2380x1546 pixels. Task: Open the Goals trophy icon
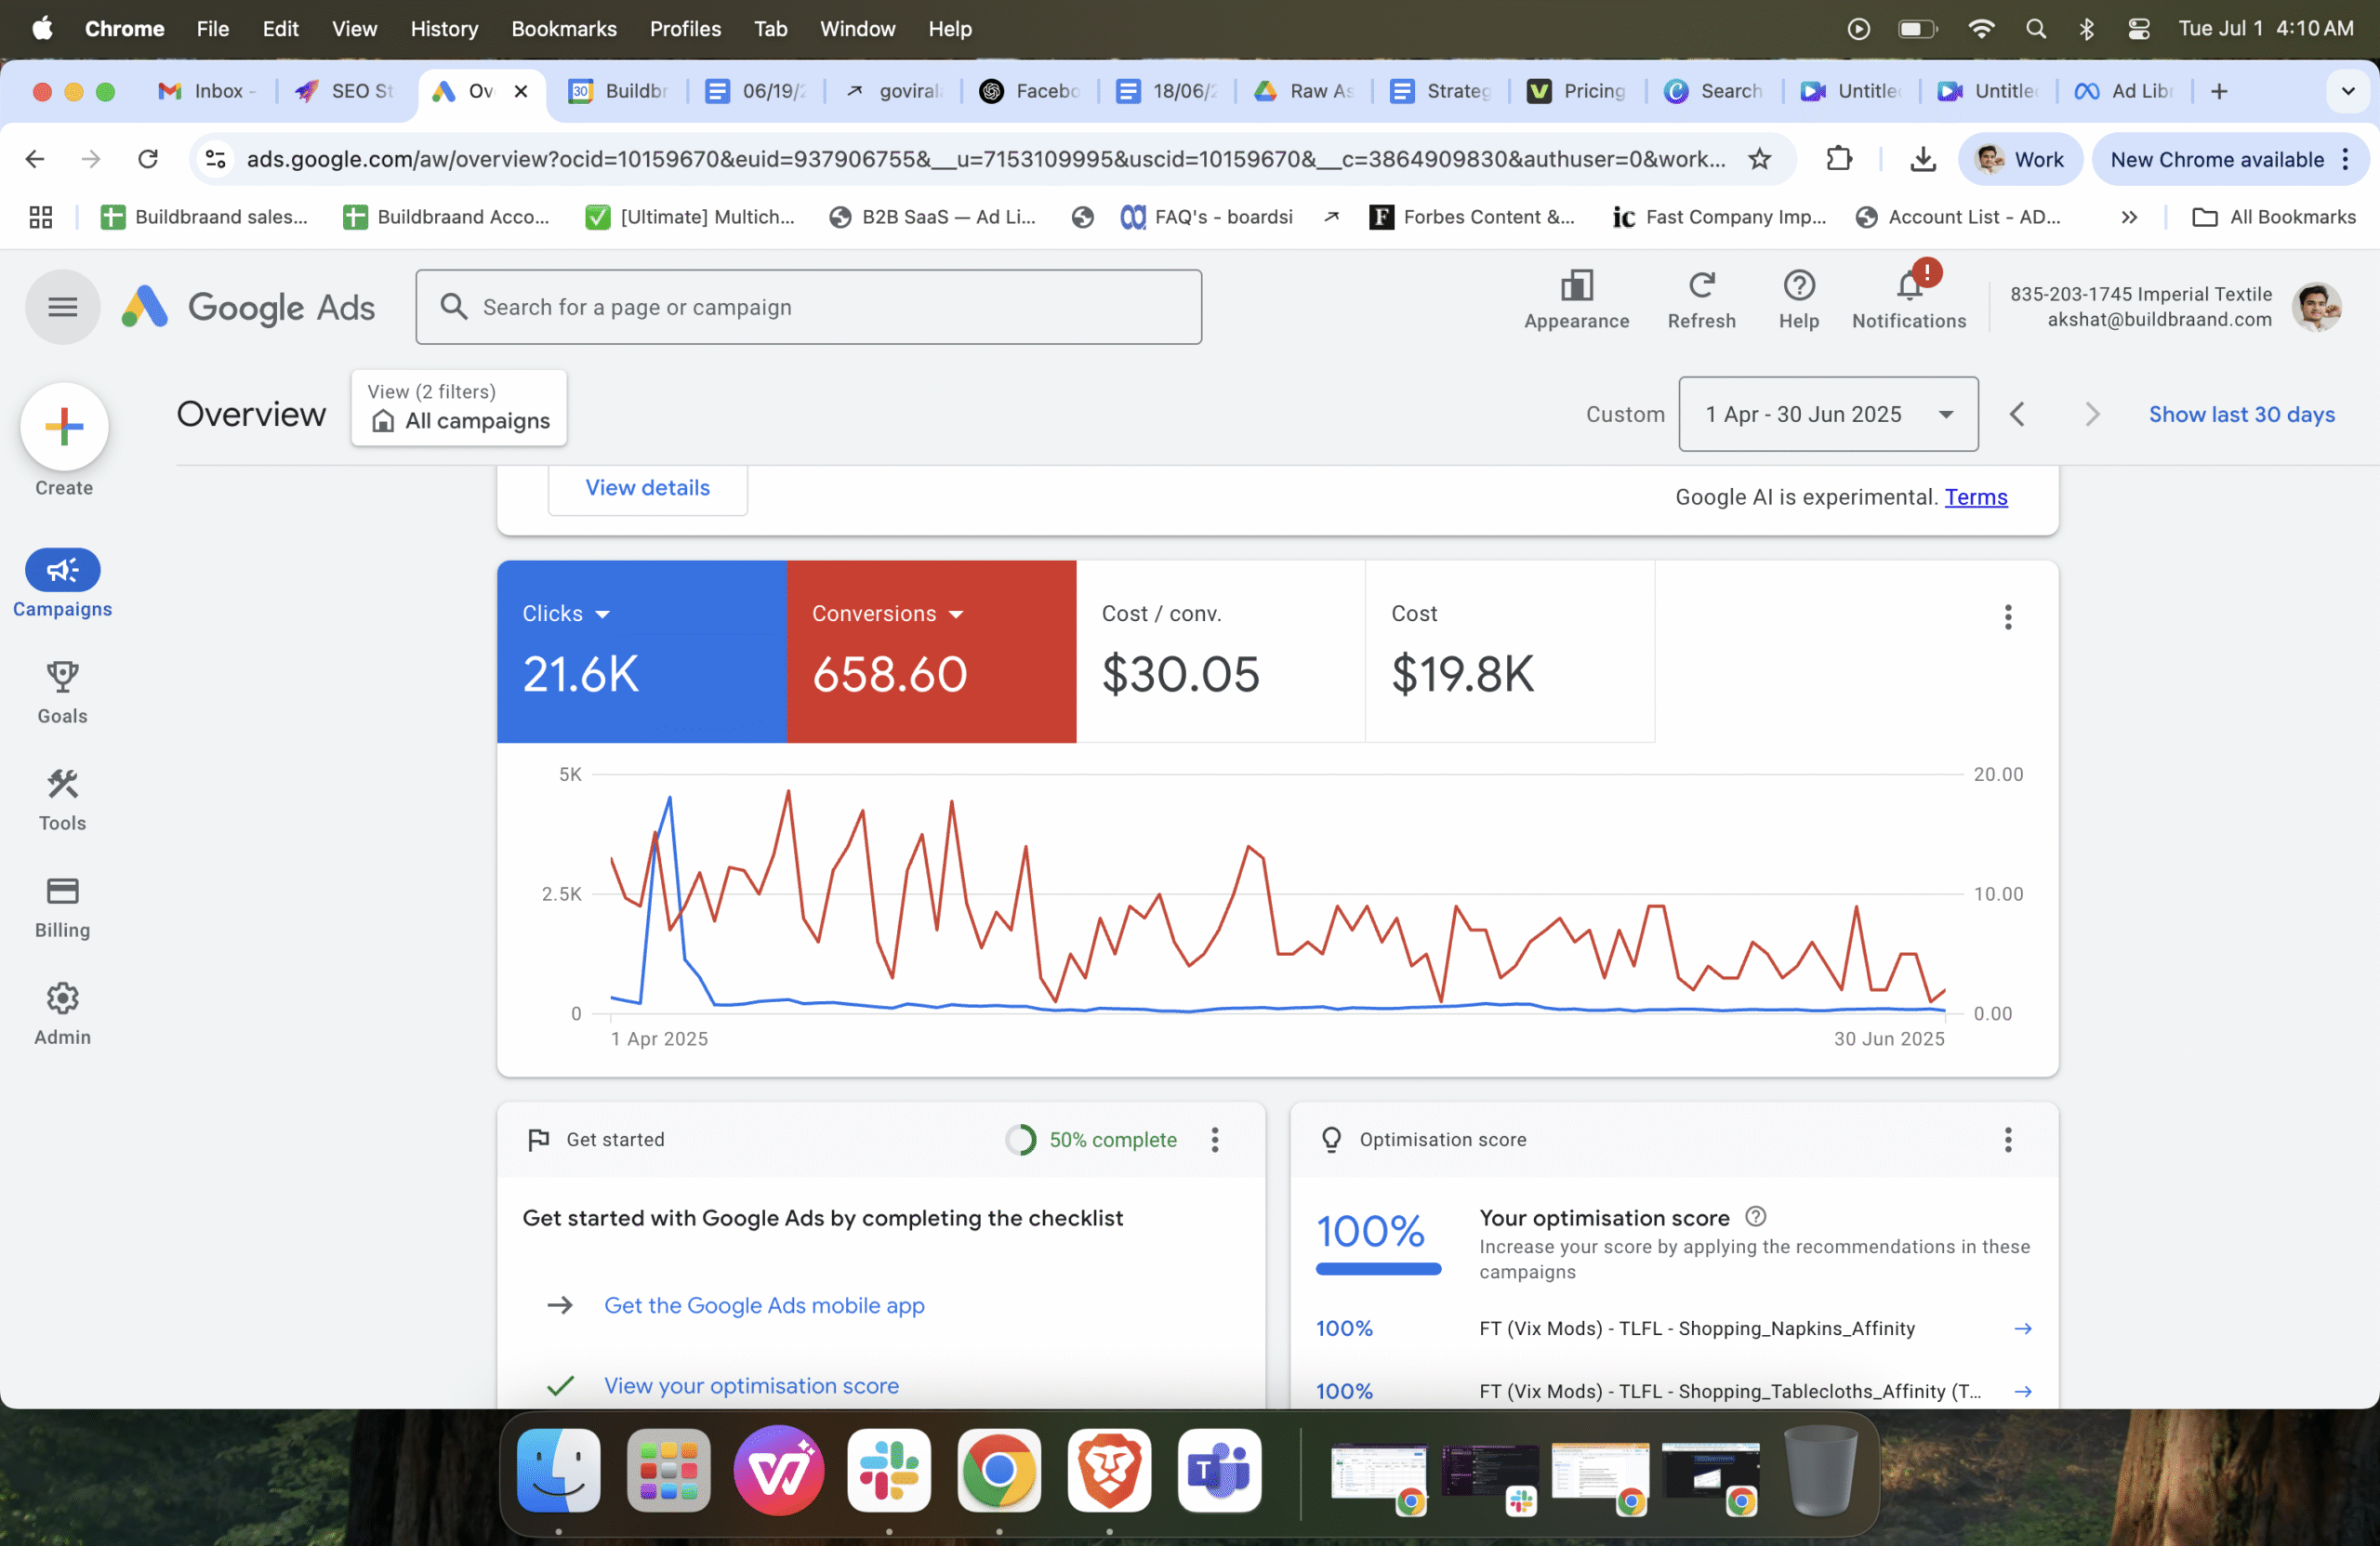(x=62, y=678)
